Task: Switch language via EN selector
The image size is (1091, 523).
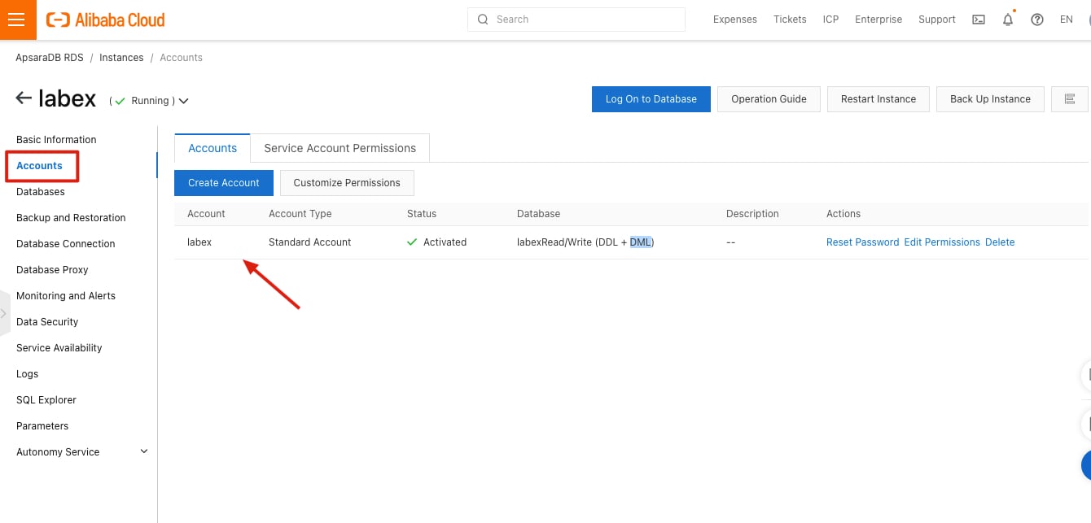Action: (x=1067, y=20)
